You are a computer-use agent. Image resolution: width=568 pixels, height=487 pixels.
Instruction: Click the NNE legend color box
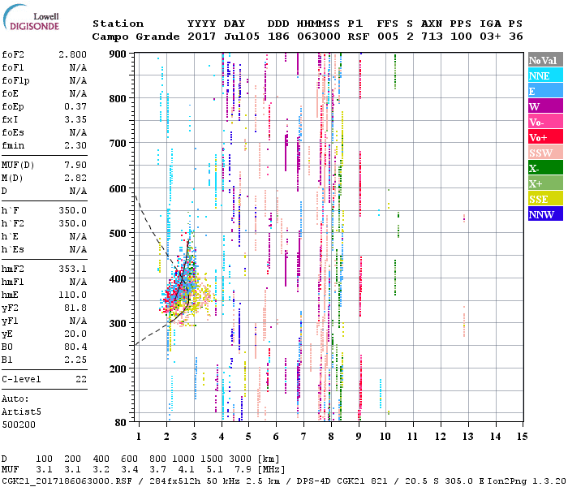point(544,75)
